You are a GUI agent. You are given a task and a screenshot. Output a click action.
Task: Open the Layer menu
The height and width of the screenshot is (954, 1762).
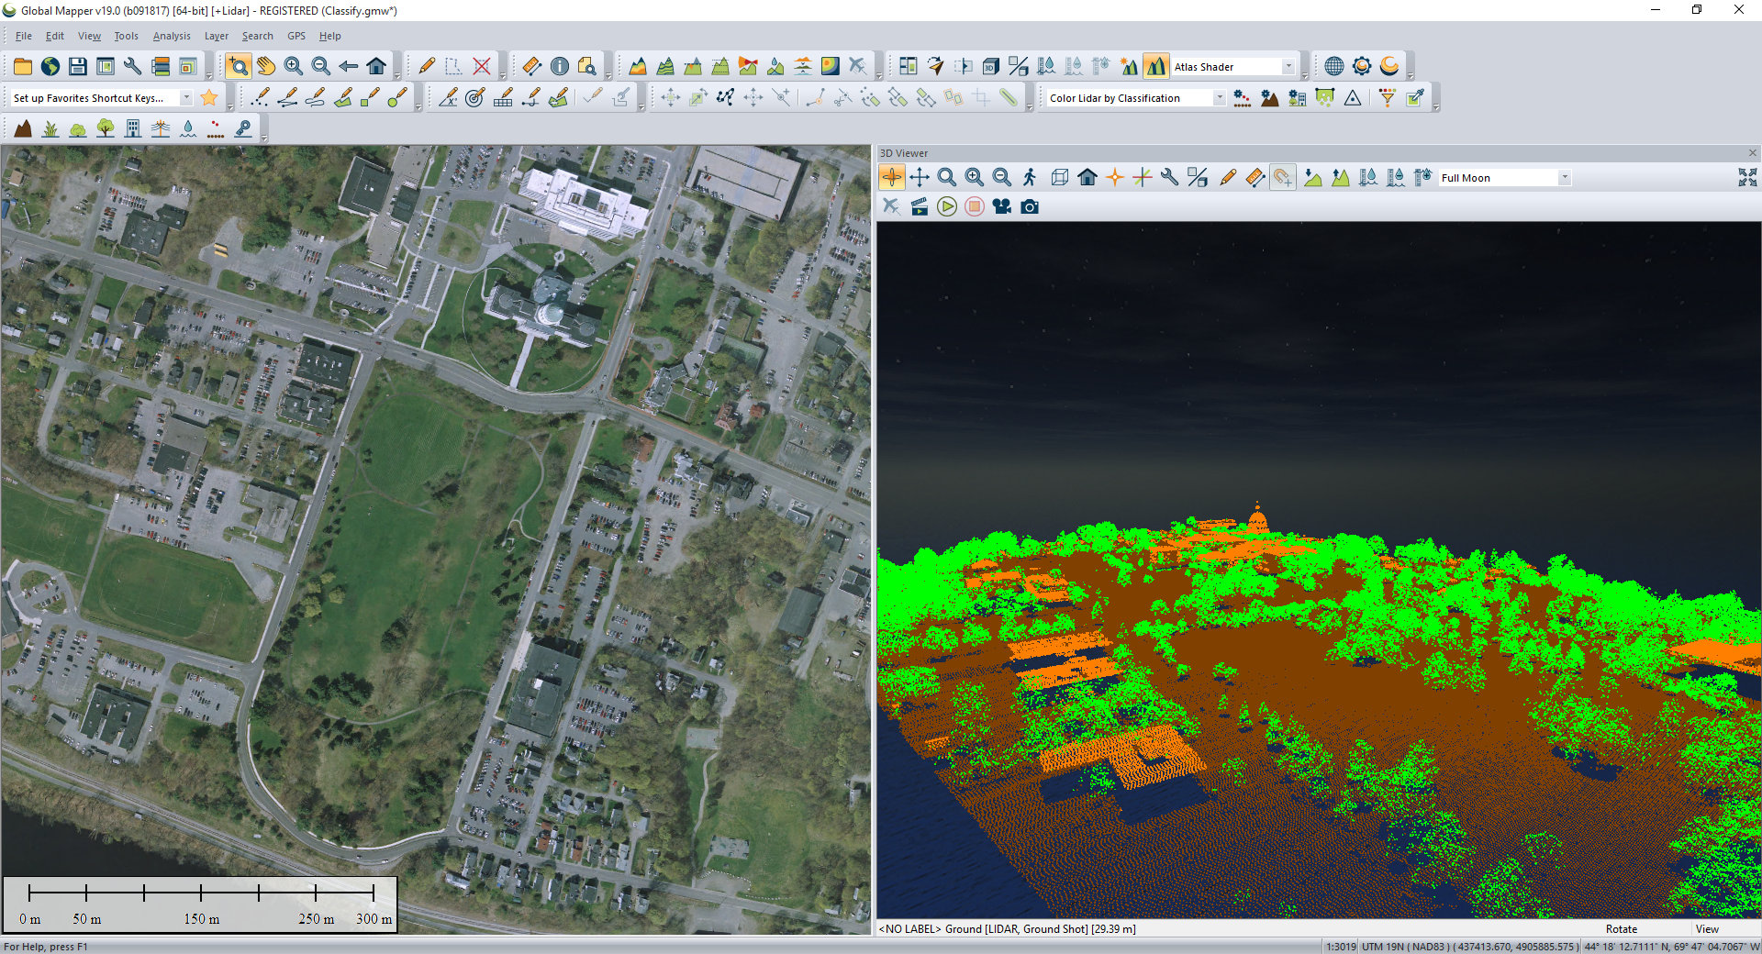click(x=216, y=37)
